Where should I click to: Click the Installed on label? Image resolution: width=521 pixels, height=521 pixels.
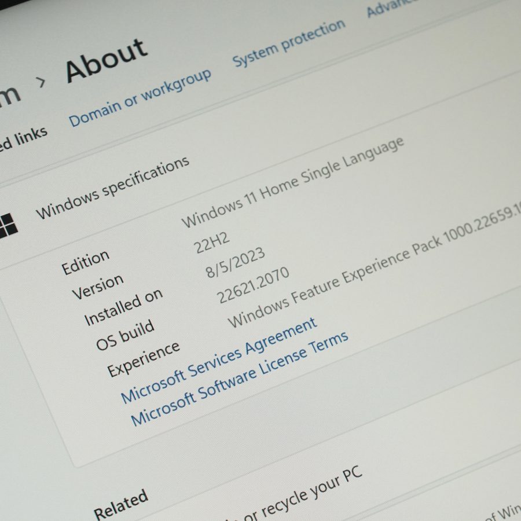pyautogui.click(x=123, y=307)
